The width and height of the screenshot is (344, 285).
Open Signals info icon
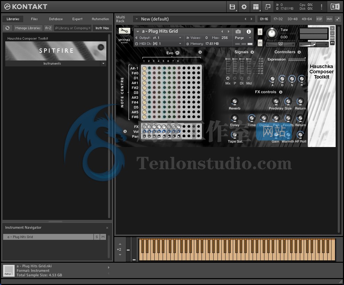(x=252, y=52)
